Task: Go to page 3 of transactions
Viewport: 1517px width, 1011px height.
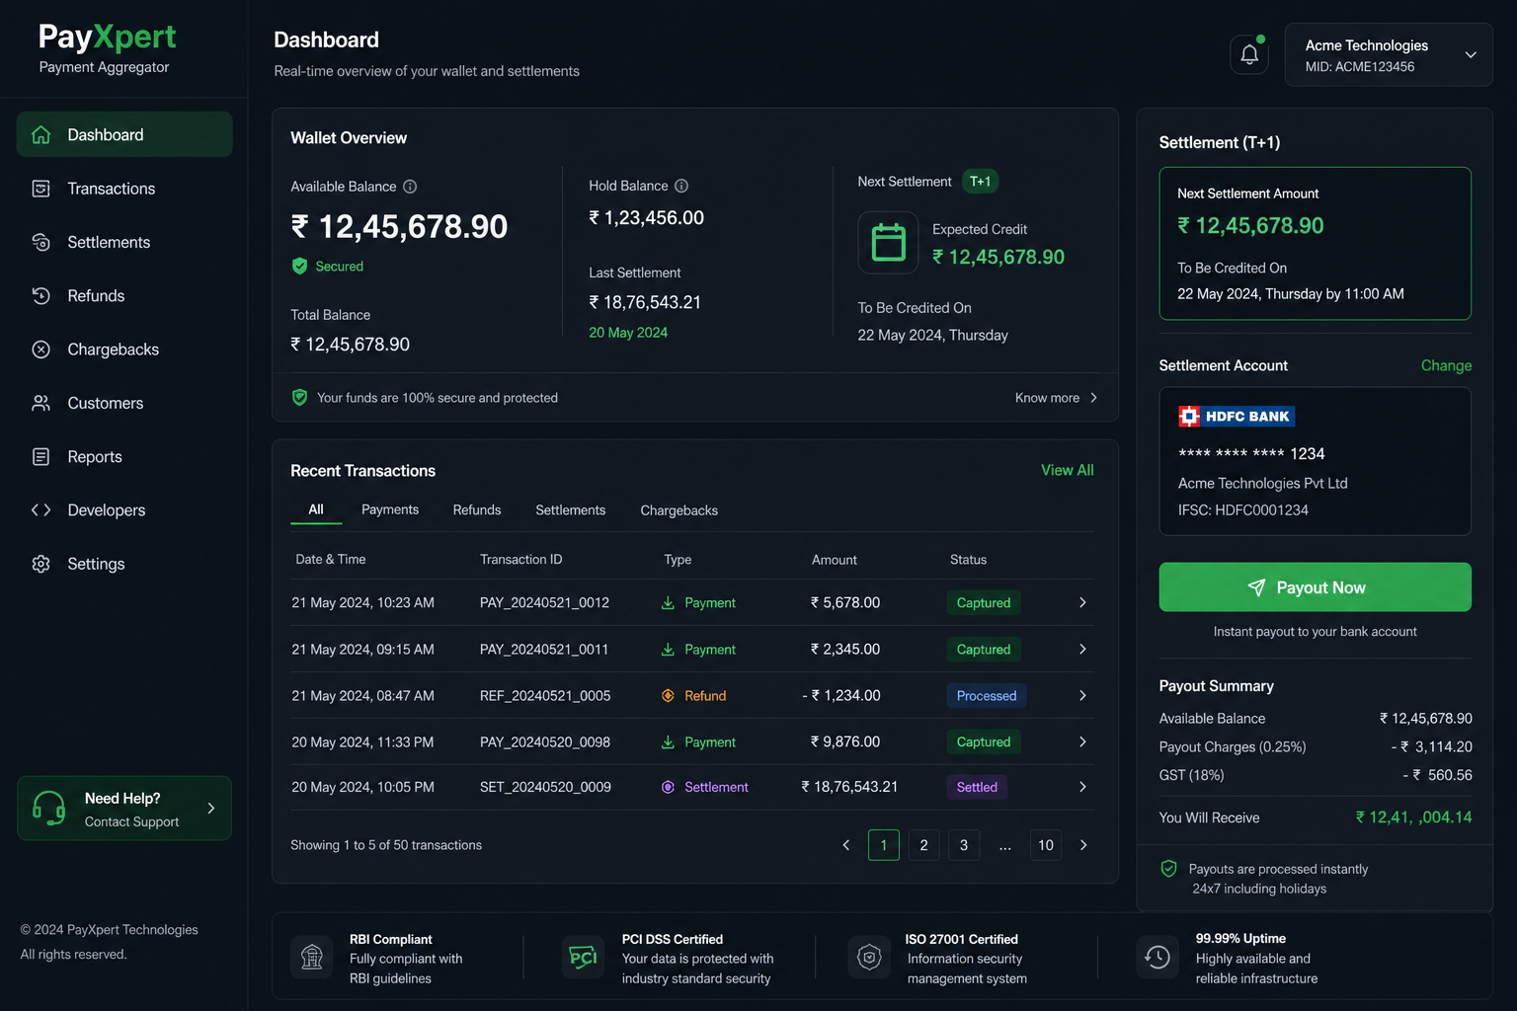Action: 964,845
